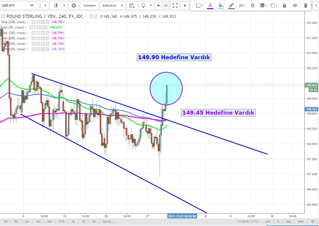Delete selected drawing with trash icon
The width and height of the screenshot is (319, 226).
pos(306,5)
